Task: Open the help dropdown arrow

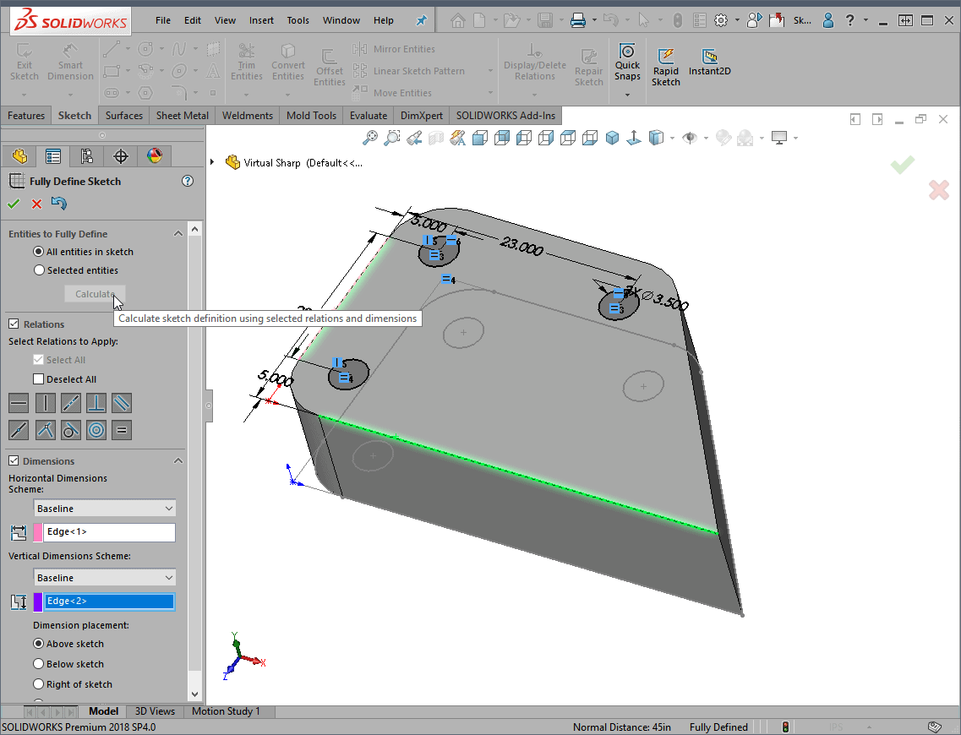Action: click(865, 20)
